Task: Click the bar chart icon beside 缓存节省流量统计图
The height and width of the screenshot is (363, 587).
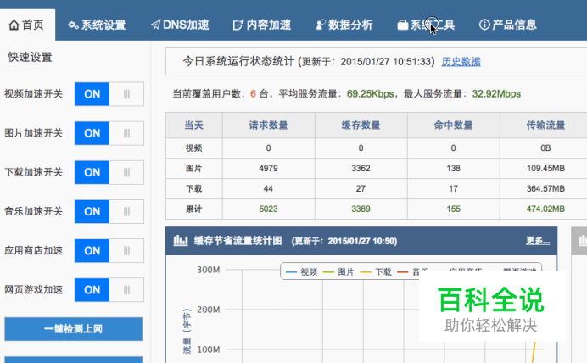Action: coord(181,240)
